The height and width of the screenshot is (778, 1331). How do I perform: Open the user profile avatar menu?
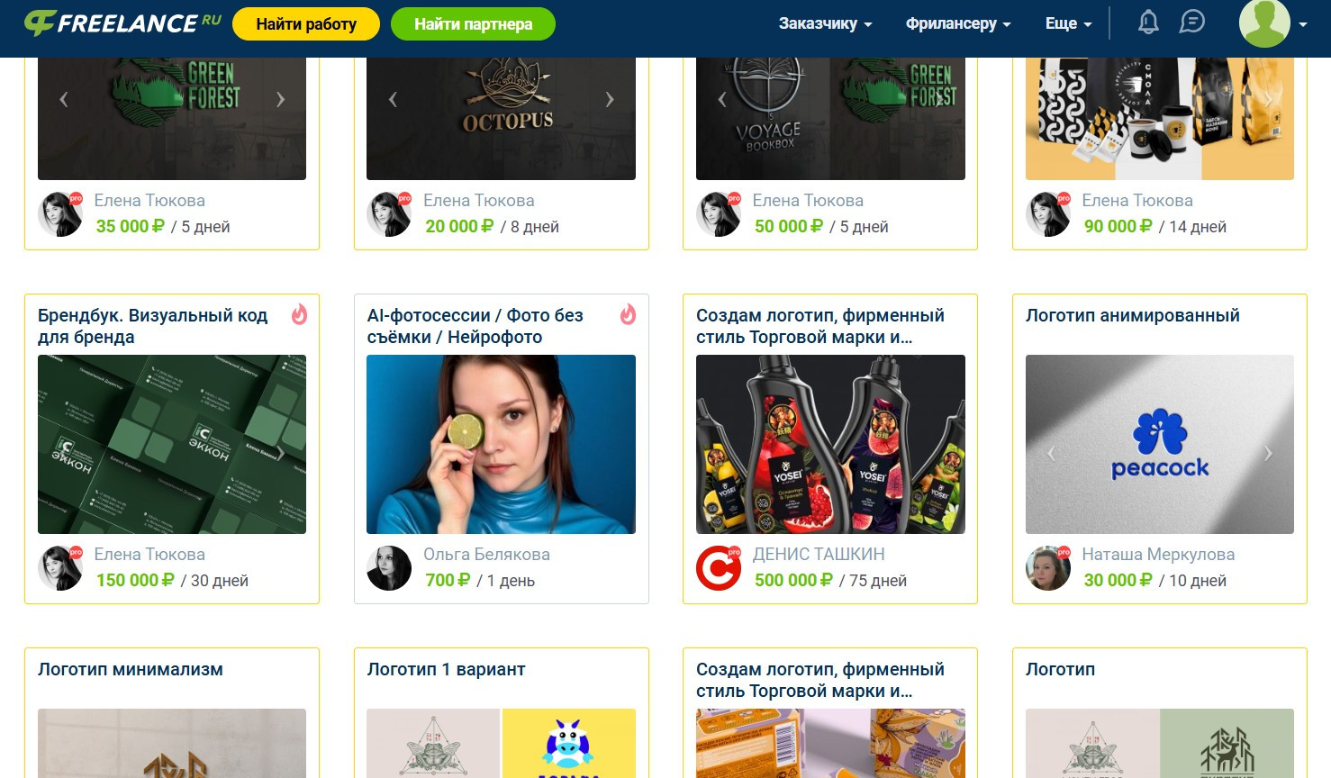coord(1273,23)
